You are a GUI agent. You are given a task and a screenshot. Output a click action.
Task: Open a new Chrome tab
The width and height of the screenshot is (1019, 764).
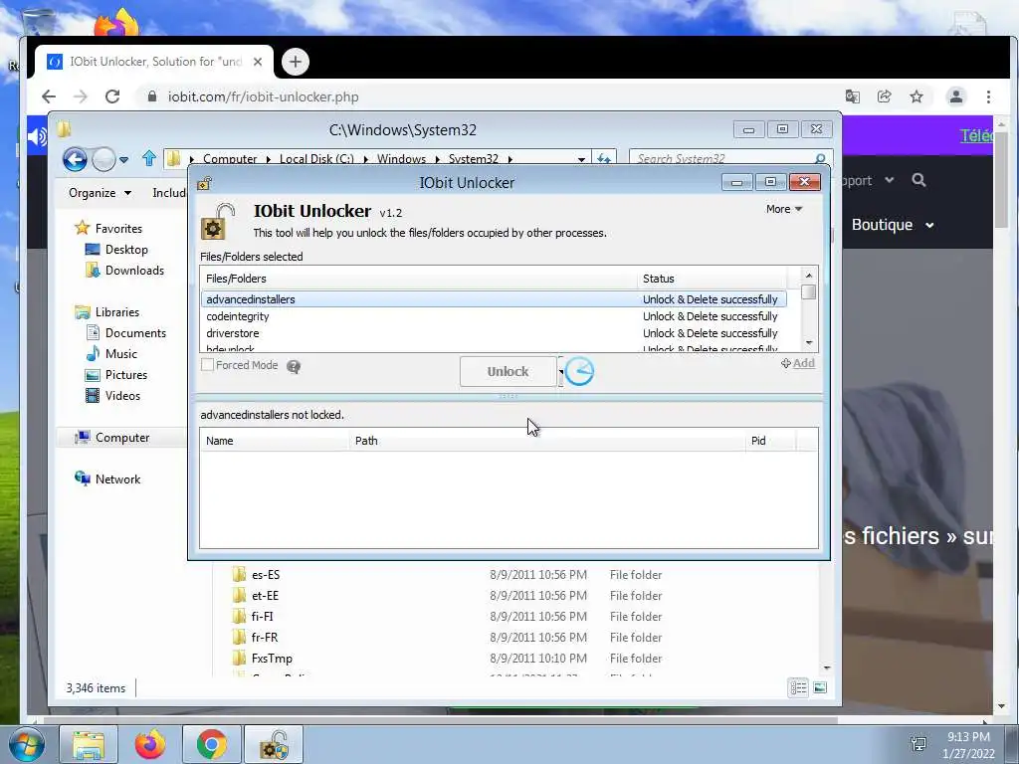pyautogui.click(x=295, y=62)
